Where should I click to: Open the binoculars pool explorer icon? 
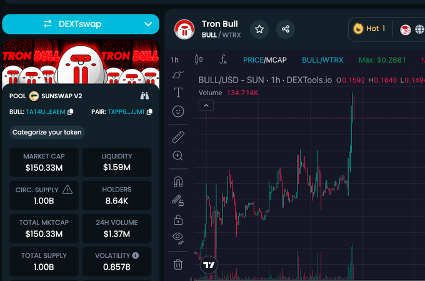pyautogui.click(x=144, y=96)
